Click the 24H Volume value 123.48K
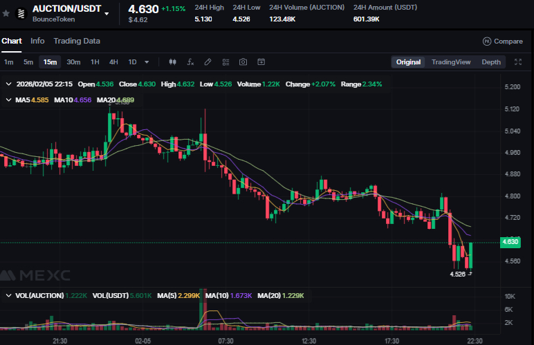 click(282, 19)
